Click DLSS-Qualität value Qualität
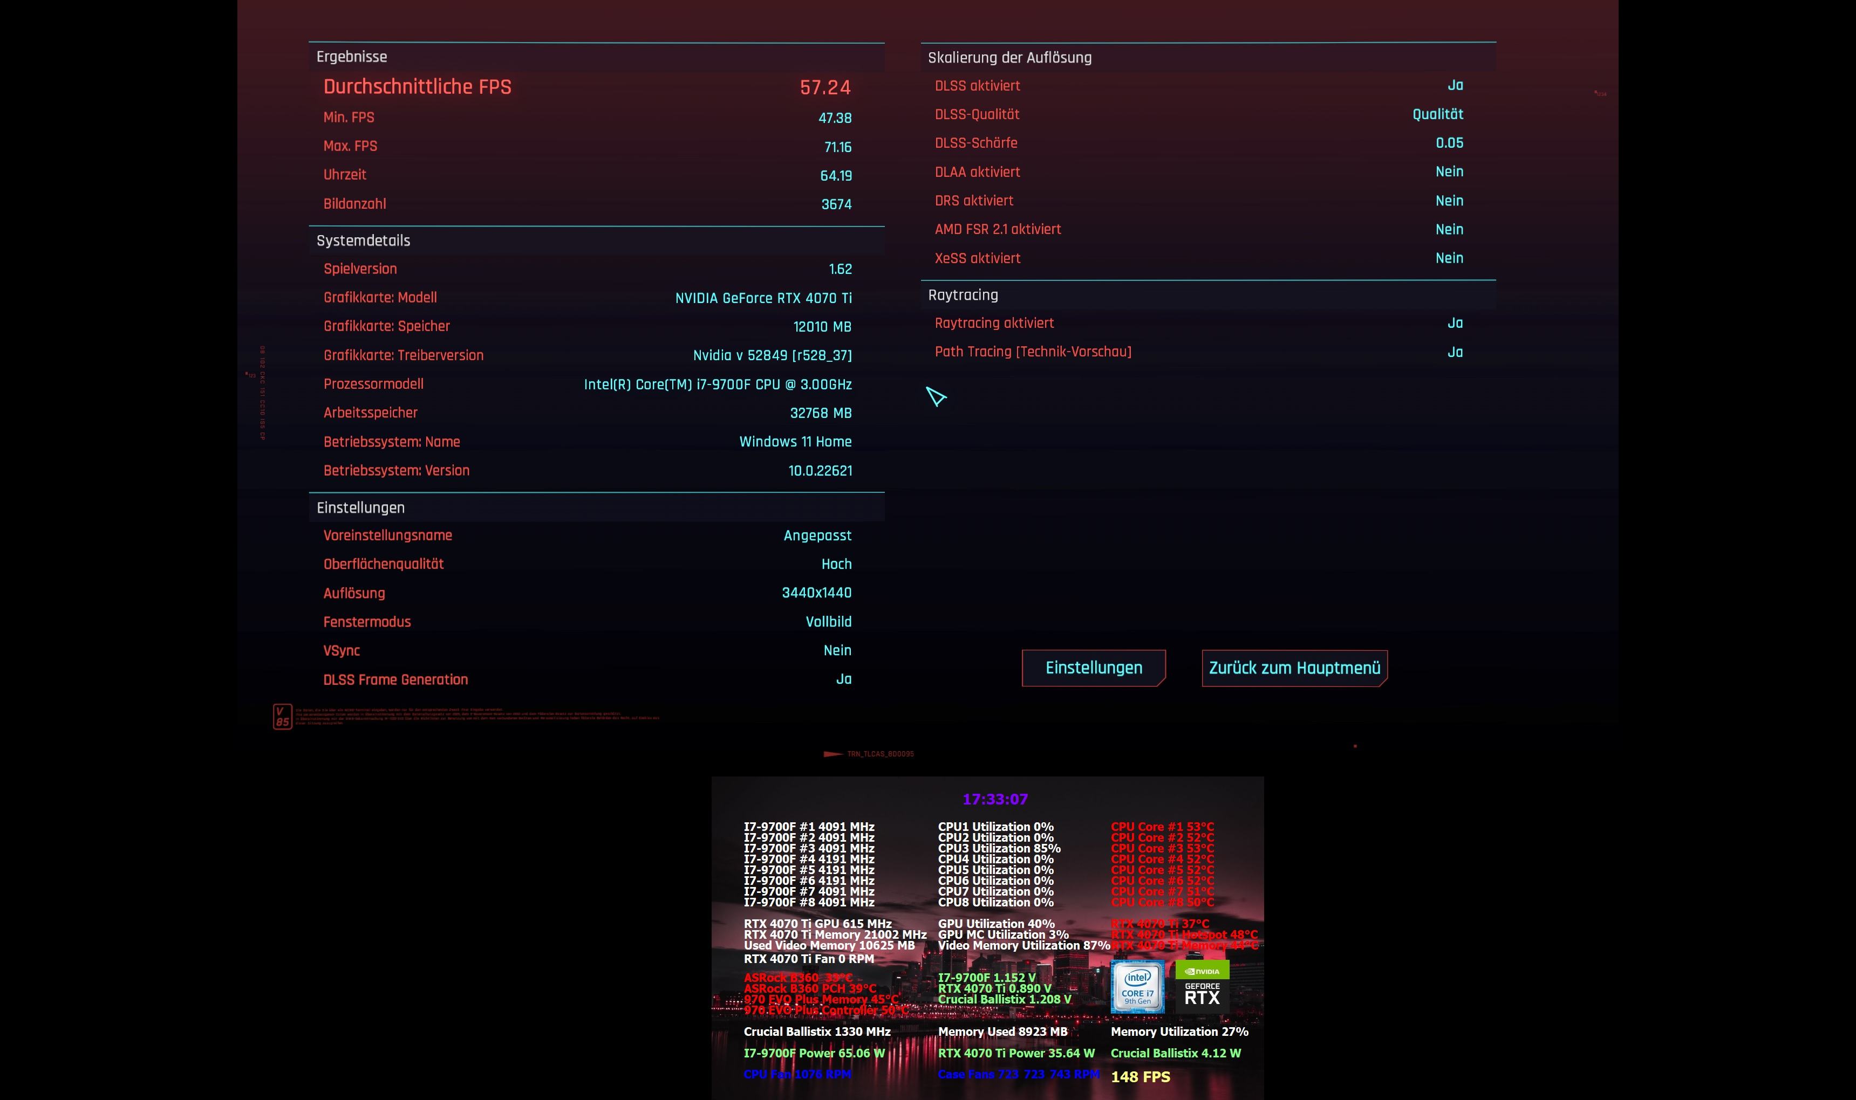The image size is (1856, 1100). click(x=1438, y=114)
